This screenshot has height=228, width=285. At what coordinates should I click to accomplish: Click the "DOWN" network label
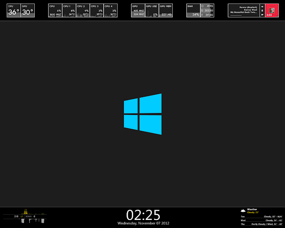tap(28, 216)
